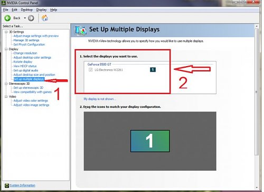Click the LG Electronics W2261 display name
Viewport: 264px width, 192px height.
point(109,70)
